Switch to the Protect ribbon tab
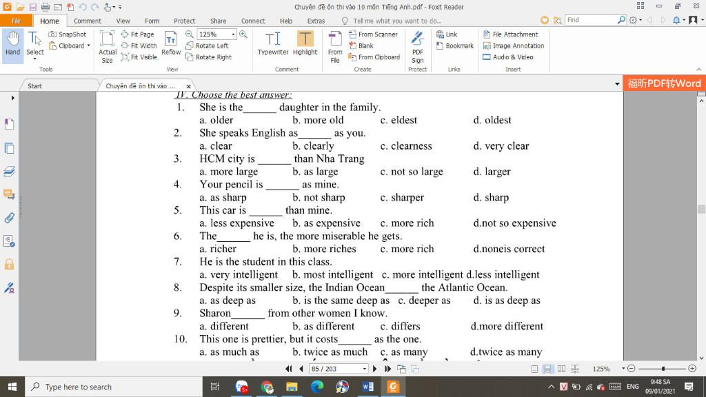Viewport: 706px width, 397px height. pyautogui.click(x=185, y=21)
